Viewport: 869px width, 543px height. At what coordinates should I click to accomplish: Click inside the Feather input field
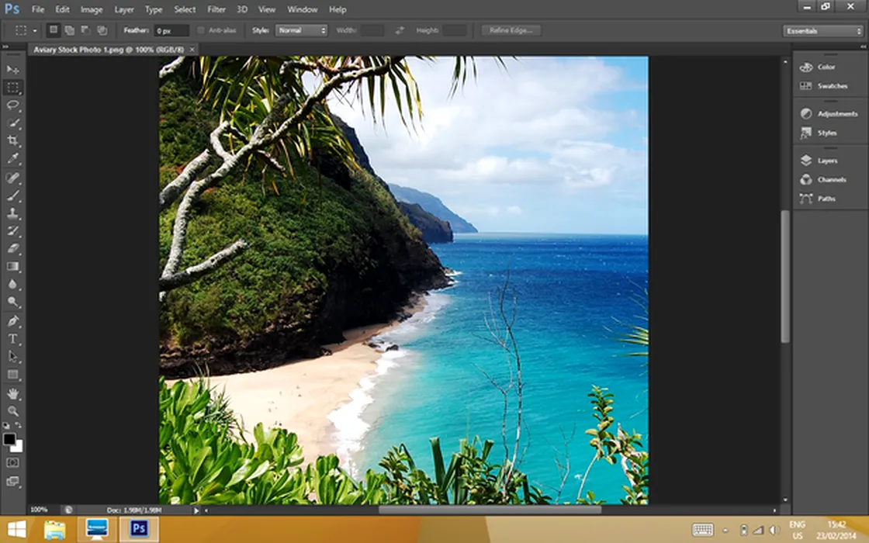pos(171,30)
